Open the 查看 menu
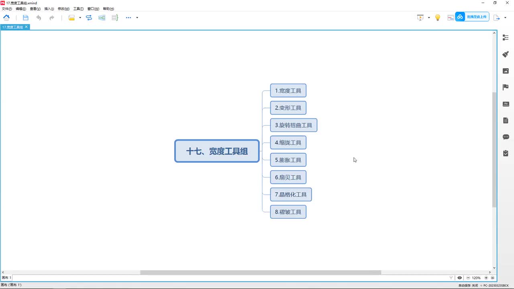The height and width of the screenshot is (289, 514). [35, 9]
